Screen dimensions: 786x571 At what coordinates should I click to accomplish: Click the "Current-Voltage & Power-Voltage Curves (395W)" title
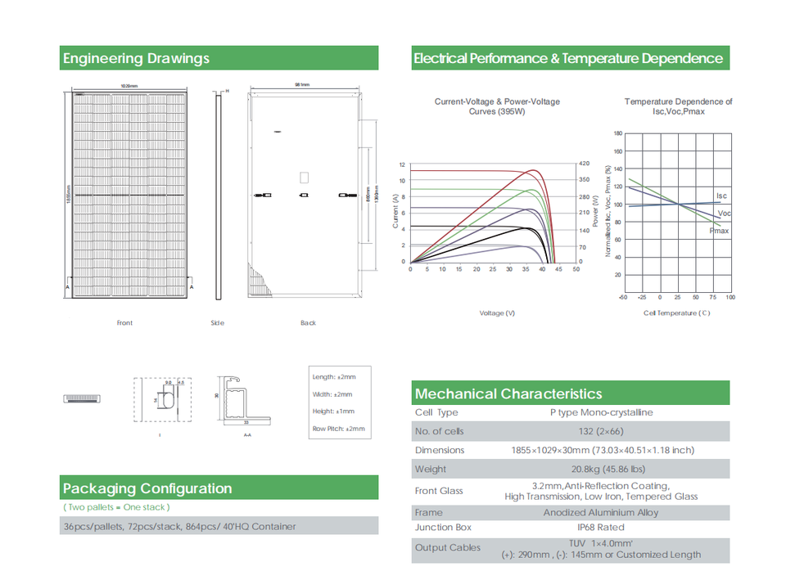coord(497,106)
